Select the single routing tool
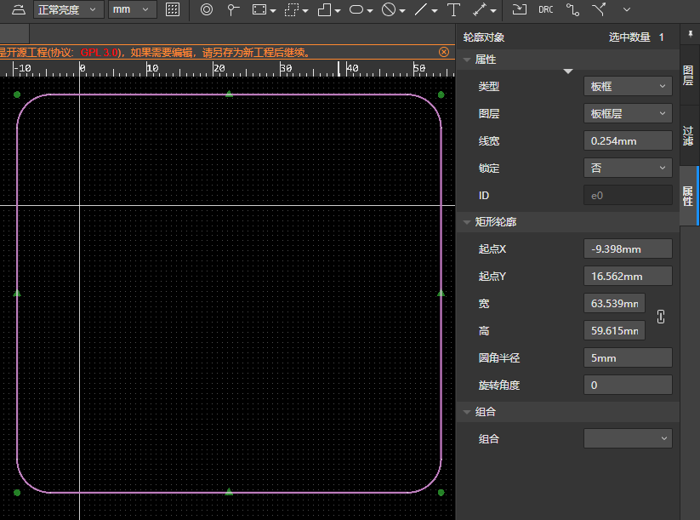The height and width of the screenshot is (520, 700). (x=572, y=9)
